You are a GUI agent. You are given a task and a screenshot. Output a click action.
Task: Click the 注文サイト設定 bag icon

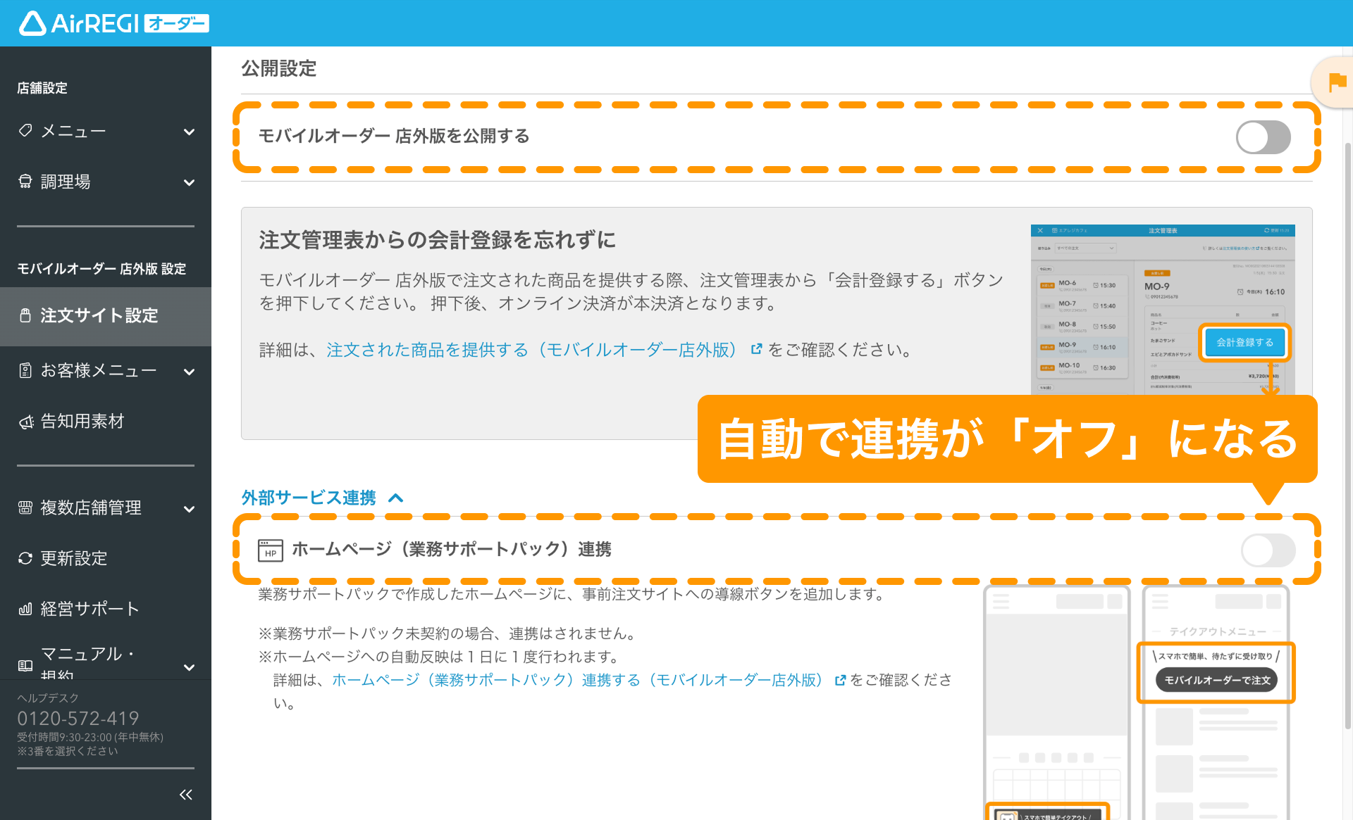click(25, 315)
